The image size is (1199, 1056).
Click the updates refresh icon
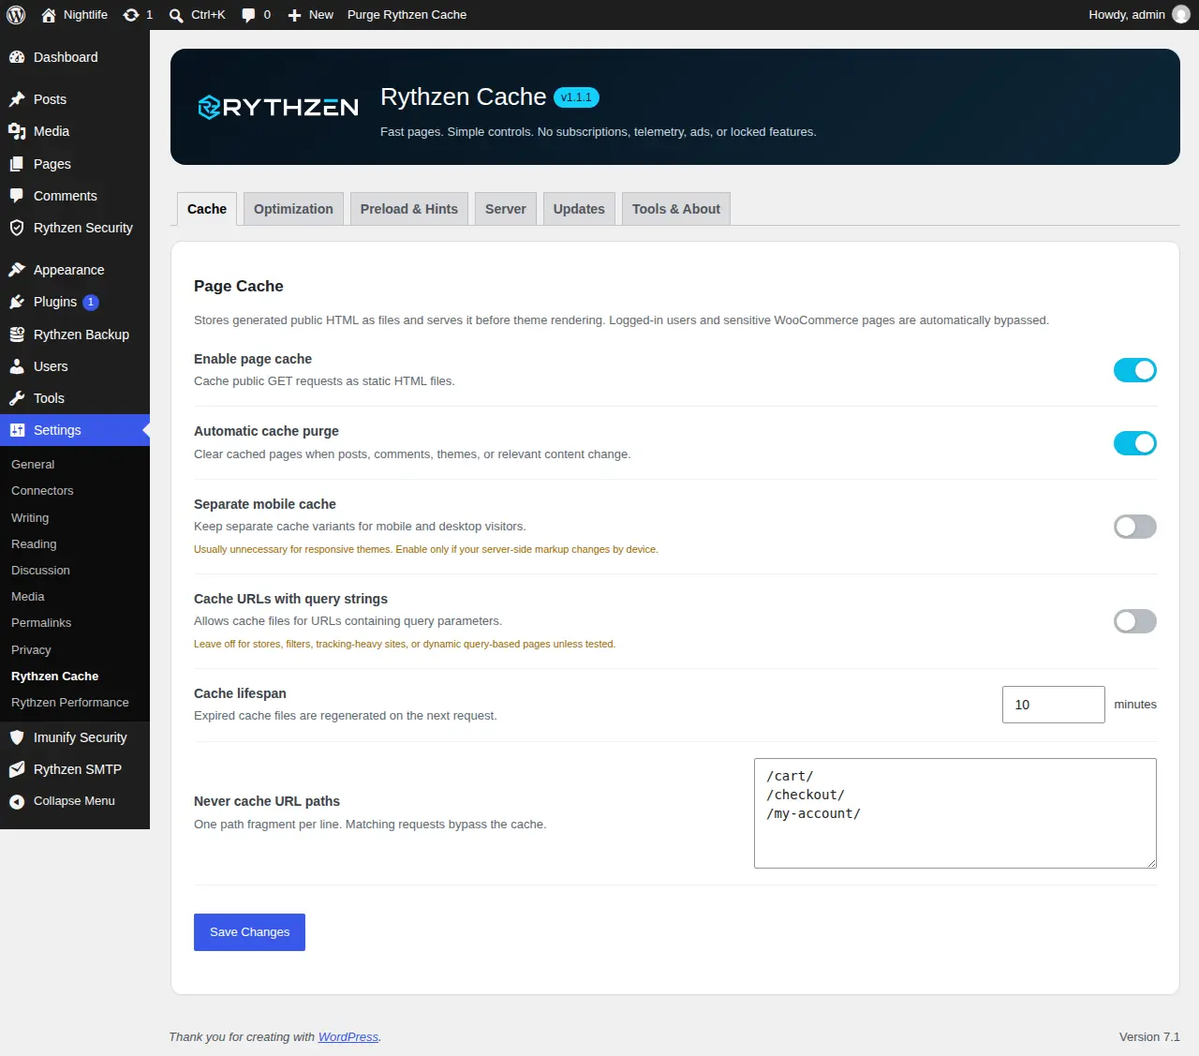131,15
